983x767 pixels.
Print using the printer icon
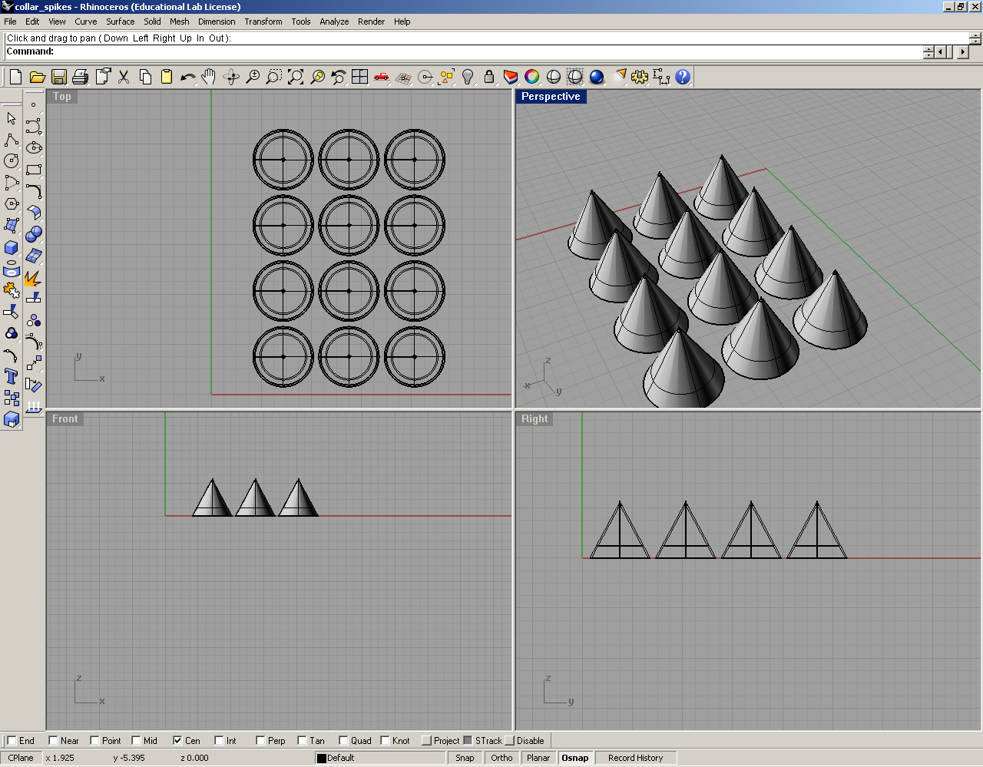(80, 77)
